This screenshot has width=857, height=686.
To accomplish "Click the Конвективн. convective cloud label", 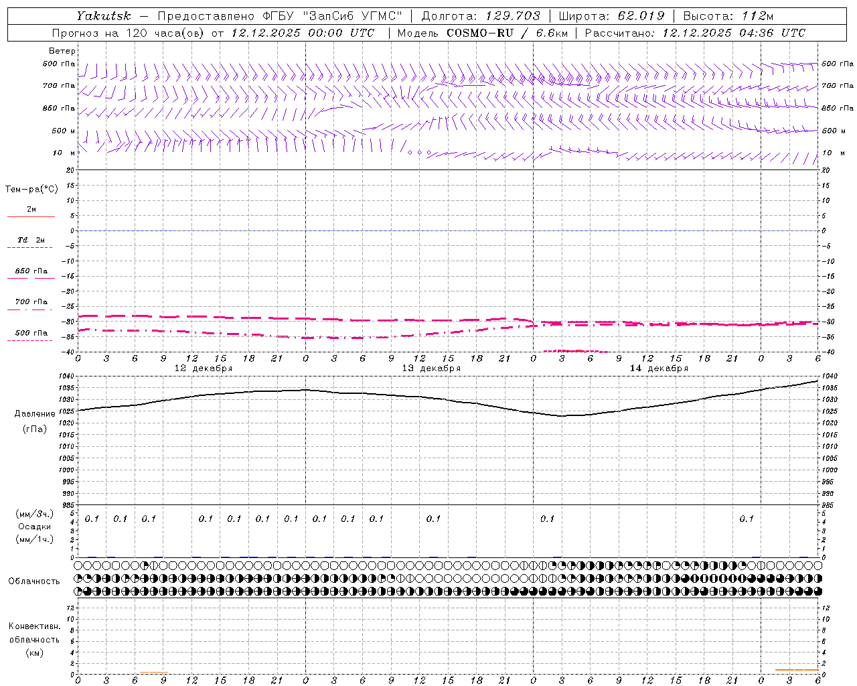I will pyautogui.click(x=34, y=626).
